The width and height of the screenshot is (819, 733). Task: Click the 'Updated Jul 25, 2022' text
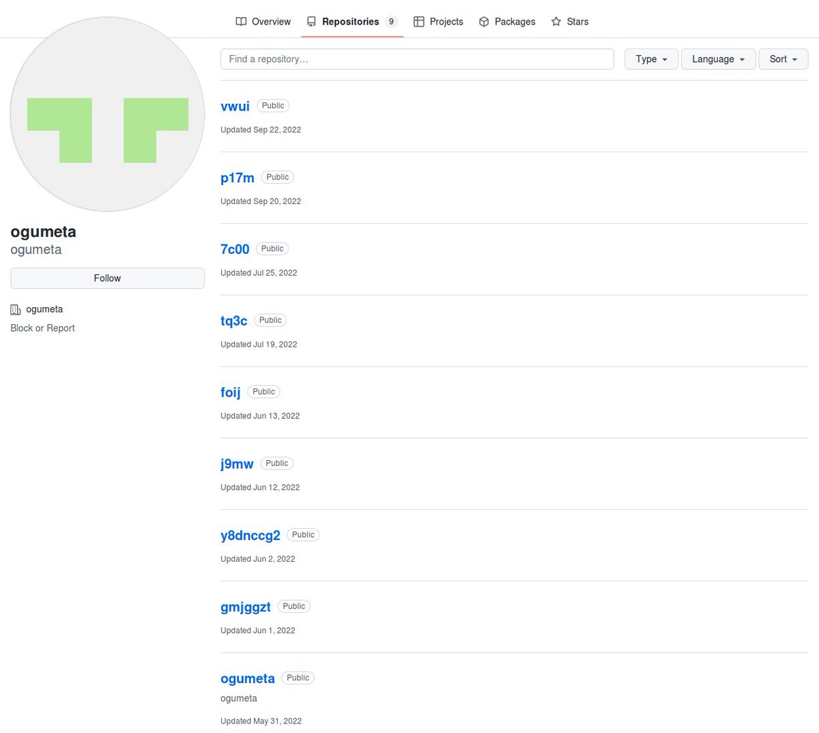point(259,273)
